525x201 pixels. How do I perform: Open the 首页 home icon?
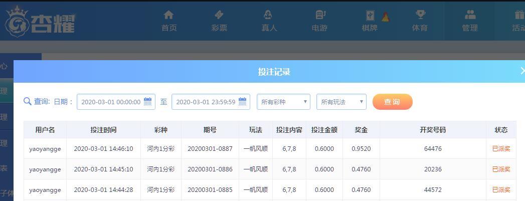point(168,15)
